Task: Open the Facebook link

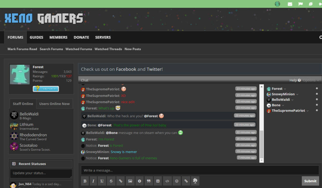Action: (126, 69)
